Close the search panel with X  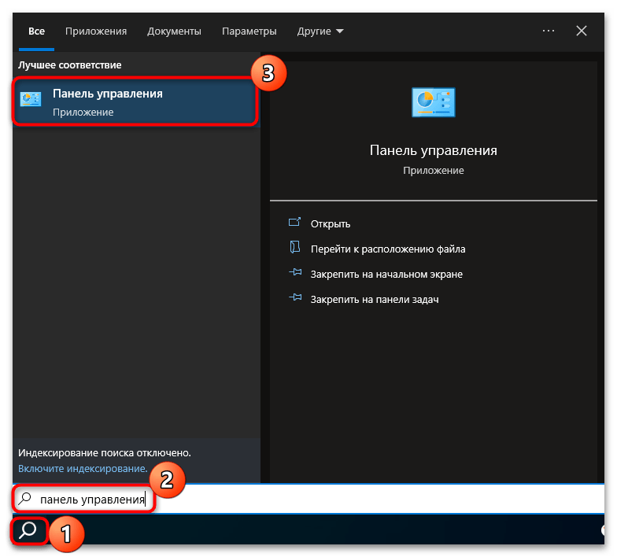coord(581,31)
